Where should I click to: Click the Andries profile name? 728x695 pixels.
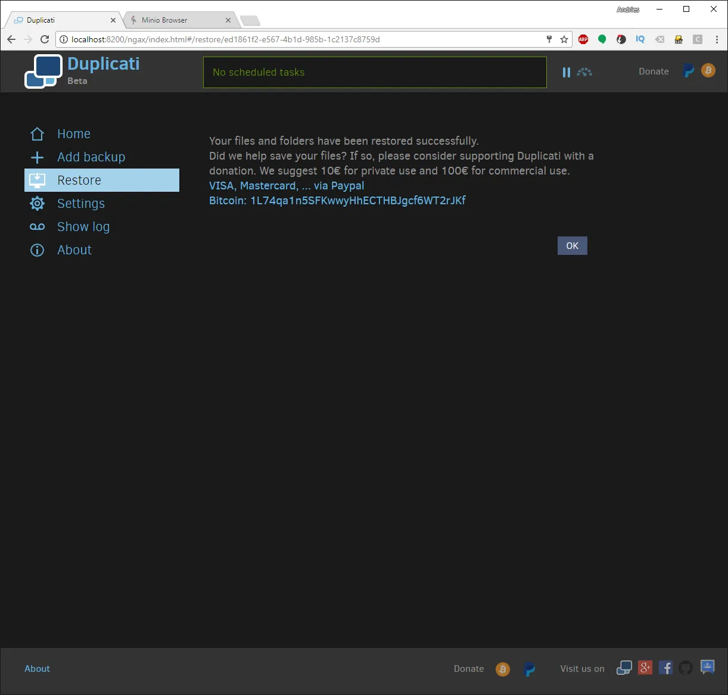pos(628,10)
